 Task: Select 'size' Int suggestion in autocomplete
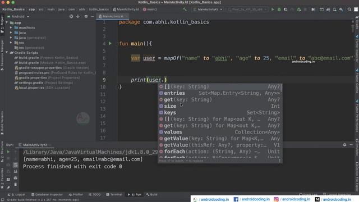[220, 106]
